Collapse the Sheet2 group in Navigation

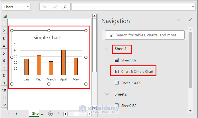(107, 94)
